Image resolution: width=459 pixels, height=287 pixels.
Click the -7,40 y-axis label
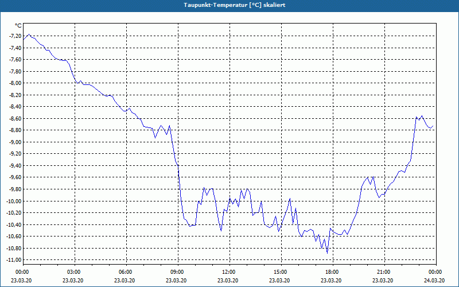[15, 48]
